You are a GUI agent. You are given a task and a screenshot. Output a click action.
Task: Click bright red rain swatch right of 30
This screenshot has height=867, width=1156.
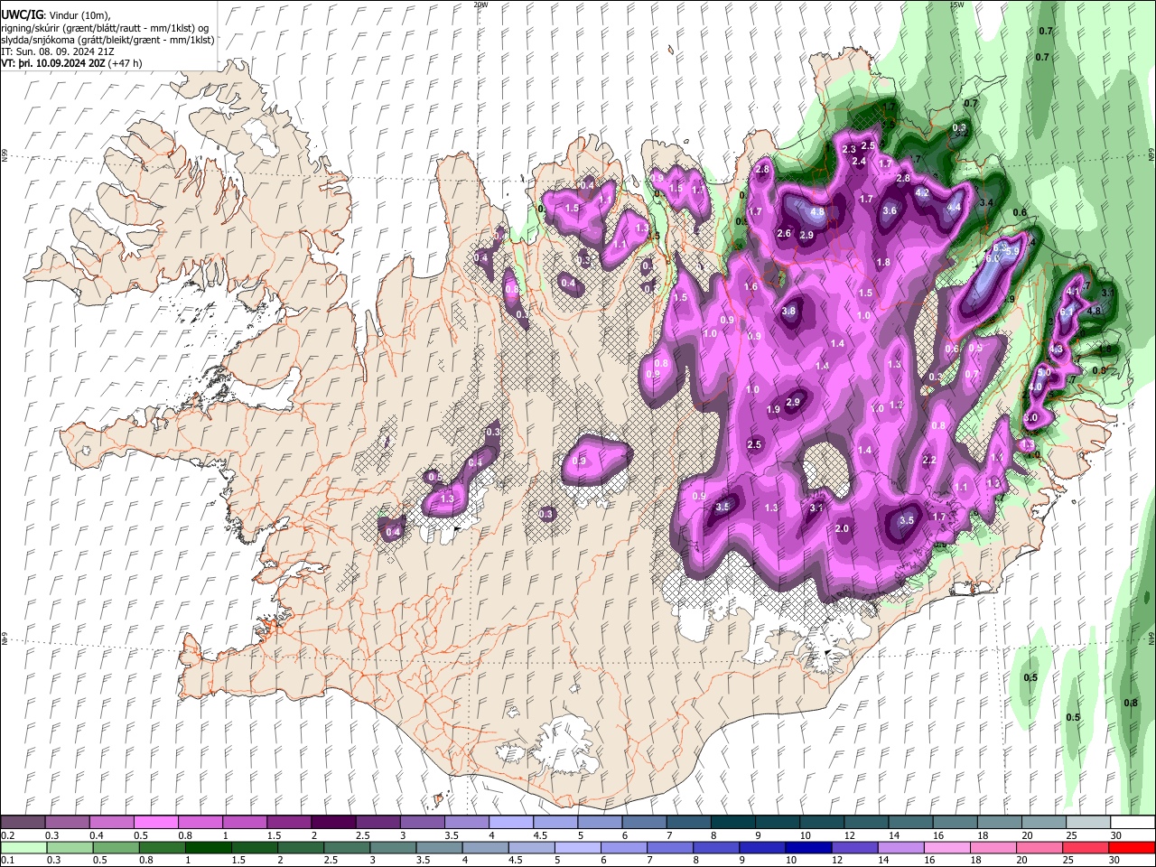[x=1132, y=847]
